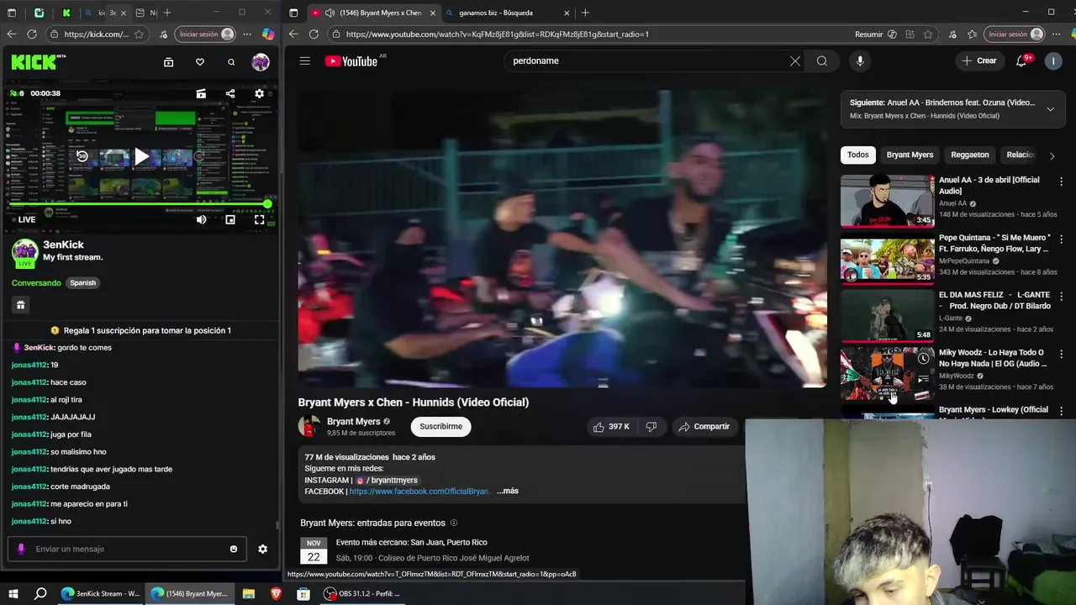Gift subscriptions with the gift icon
This screenshot has width=1076, height=605.
pos(20,305)
